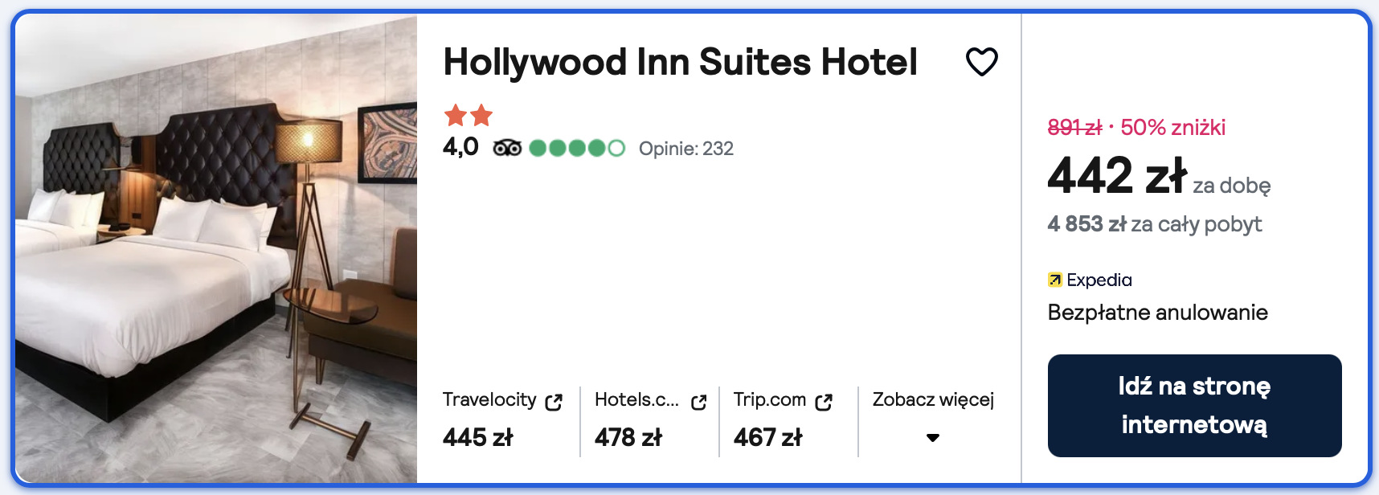Viewport: 1379px width, 495px height.
Task: Click the yellow Expedia arrow icon
Action: [x=1054, y=280]
